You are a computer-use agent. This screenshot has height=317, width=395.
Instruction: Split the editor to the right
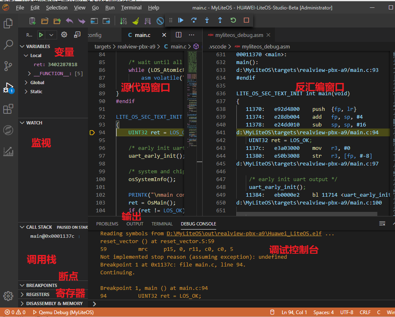click(x=178, y=35)
